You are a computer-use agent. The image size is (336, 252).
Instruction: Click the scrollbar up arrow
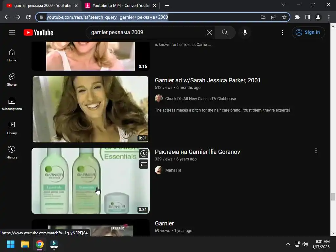coord(333,26)
